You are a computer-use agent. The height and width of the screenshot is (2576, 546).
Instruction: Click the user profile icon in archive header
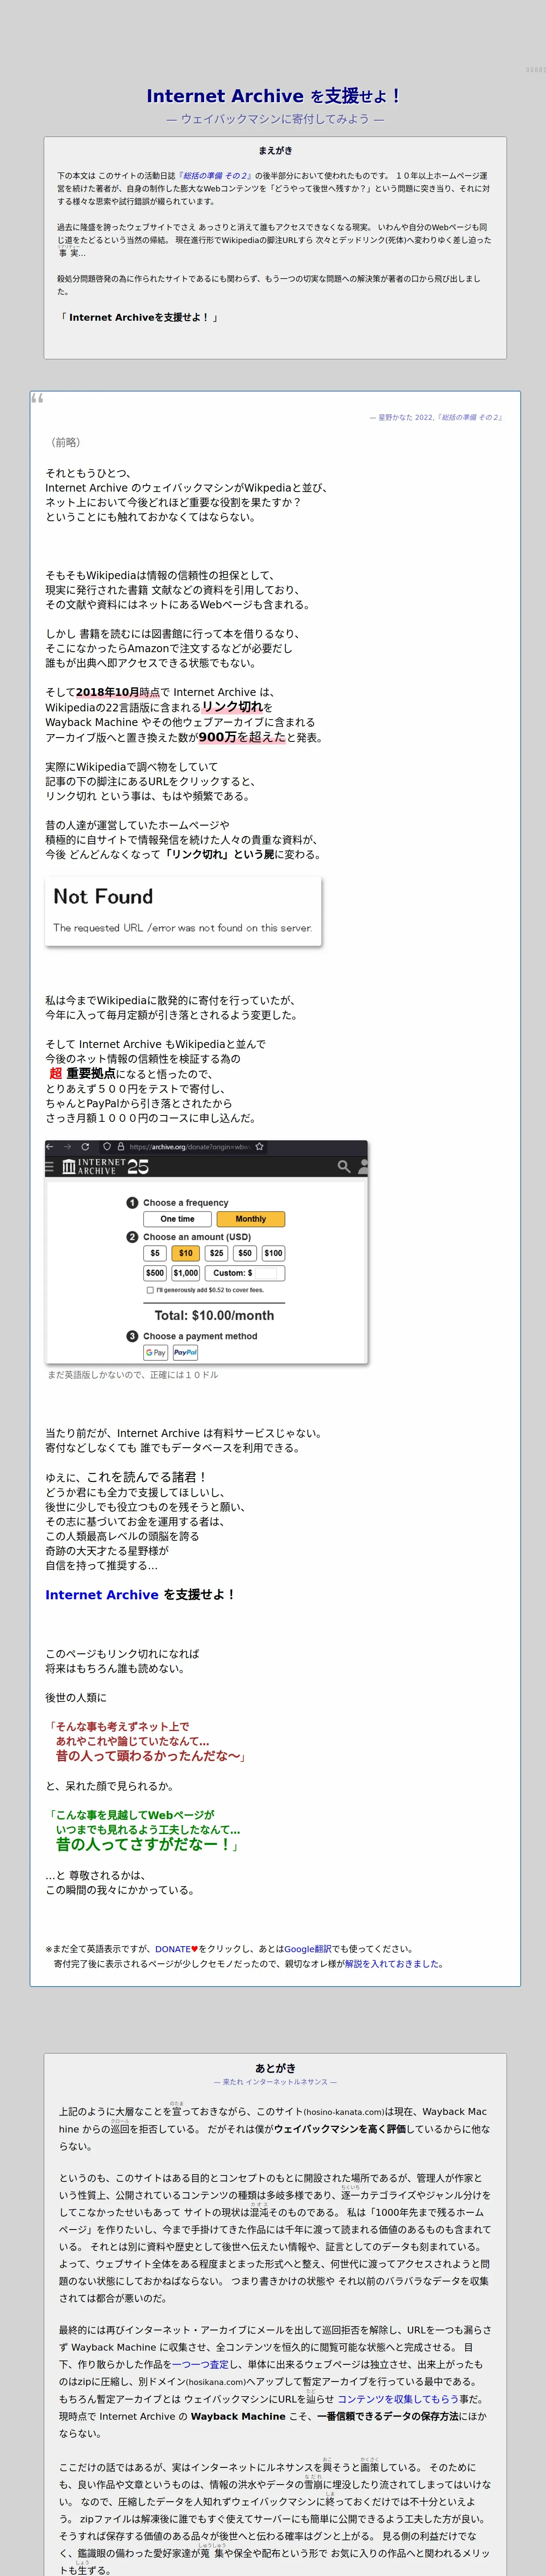pyautogui.click(x=363, y=1166)
